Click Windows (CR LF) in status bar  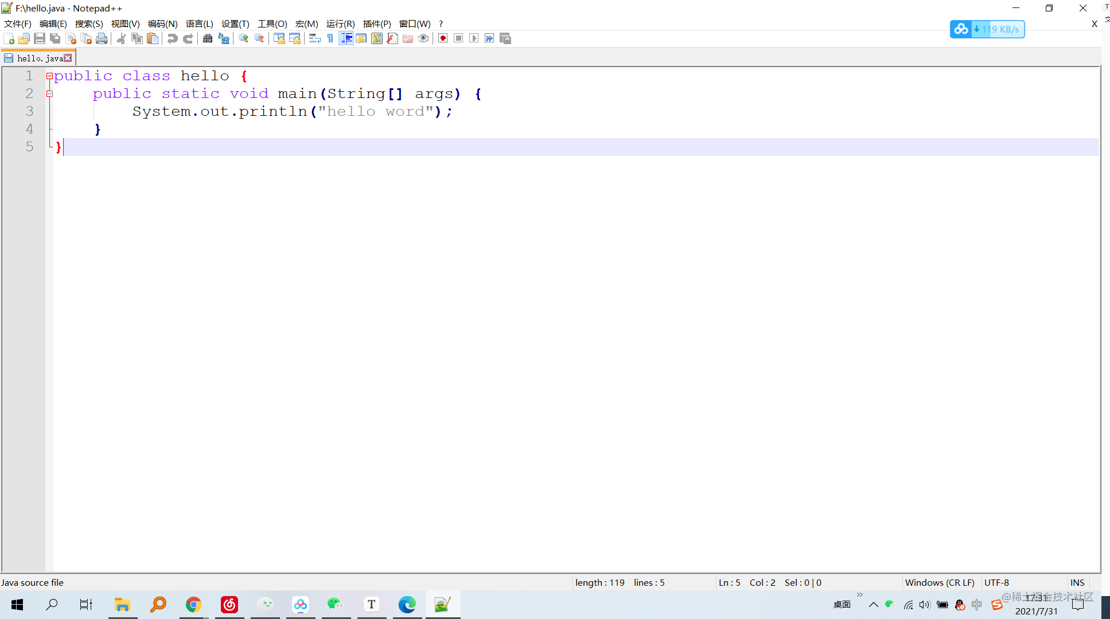pos(940,582)
